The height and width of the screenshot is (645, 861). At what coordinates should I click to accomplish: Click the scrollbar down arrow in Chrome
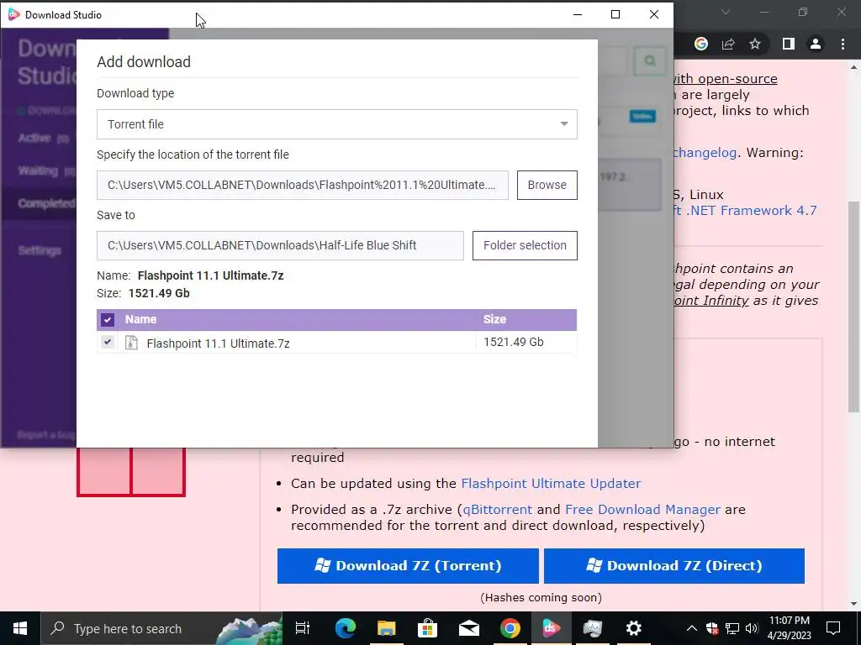(x=854, y=604)
